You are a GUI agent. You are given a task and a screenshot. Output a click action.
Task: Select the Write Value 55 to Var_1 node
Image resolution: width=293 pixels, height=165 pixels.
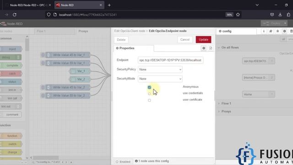coord(68,63)
